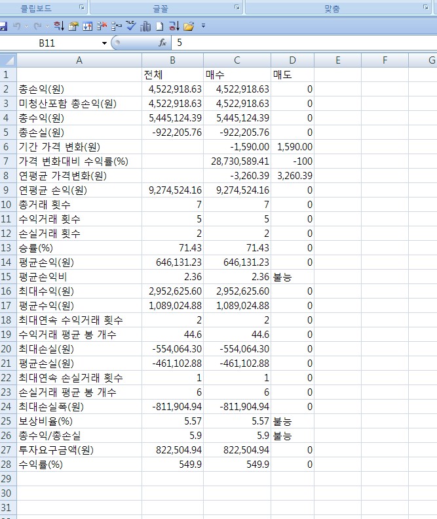The width and height of the screenshot is (437, 519).
Task: Click the Save icon in quick access toolbar
Action: pos(3,26)
